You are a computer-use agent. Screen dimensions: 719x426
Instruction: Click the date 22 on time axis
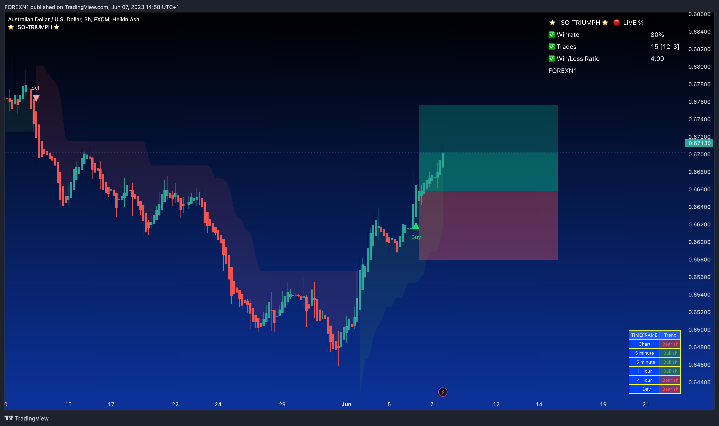(x=175, y=404)
